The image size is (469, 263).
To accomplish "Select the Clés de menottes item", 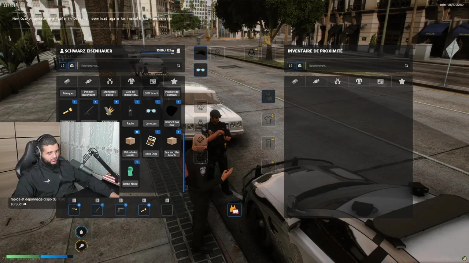I will 130,93.
